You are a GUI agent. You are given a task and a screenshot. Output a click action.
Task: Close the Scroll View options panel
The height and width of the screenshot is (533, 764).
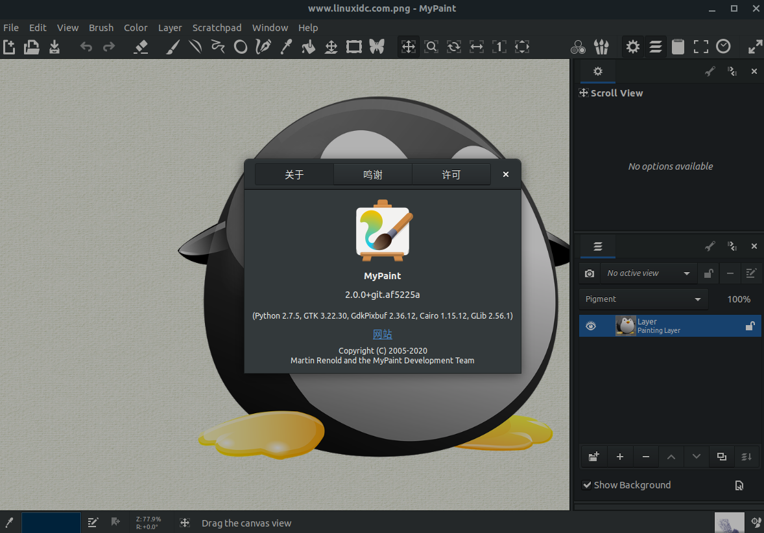pyautogui.click(x=754, y=71)
